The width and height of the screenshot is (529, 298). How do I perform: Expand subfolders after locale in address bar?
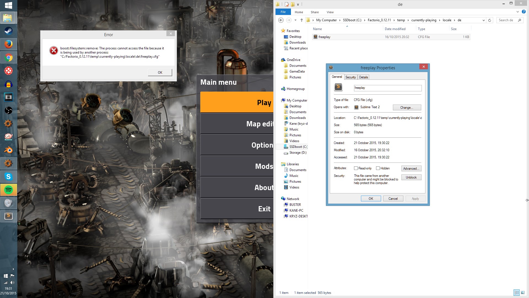(x=455, y=20)
